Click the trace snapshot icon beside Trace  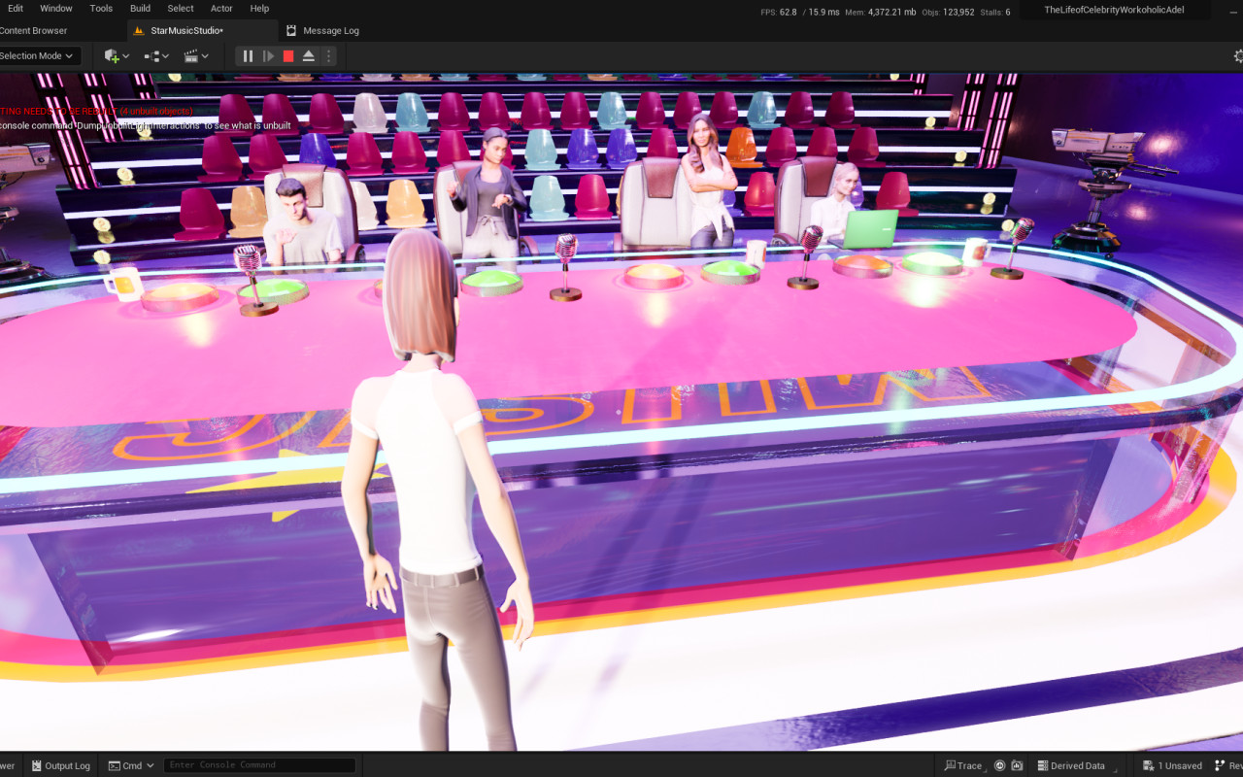[x=1017, y=765]
